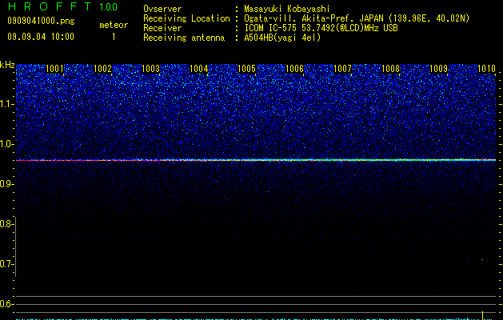The image size is (503, 320).
Task: Click the 1002 time marker label
Action: tap(102, 69)
